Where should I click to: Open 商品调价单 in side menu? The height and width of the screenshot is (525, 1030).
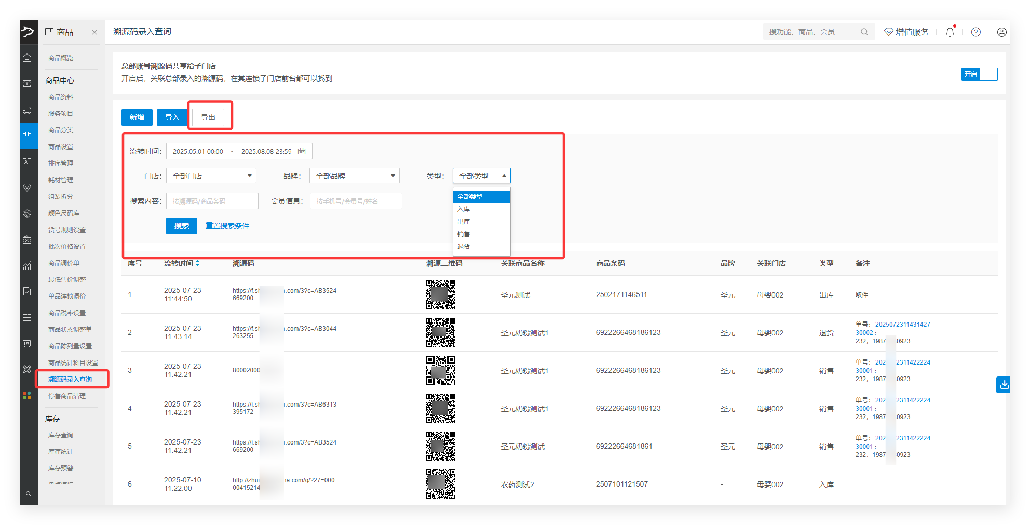click(x=64, y=263)
